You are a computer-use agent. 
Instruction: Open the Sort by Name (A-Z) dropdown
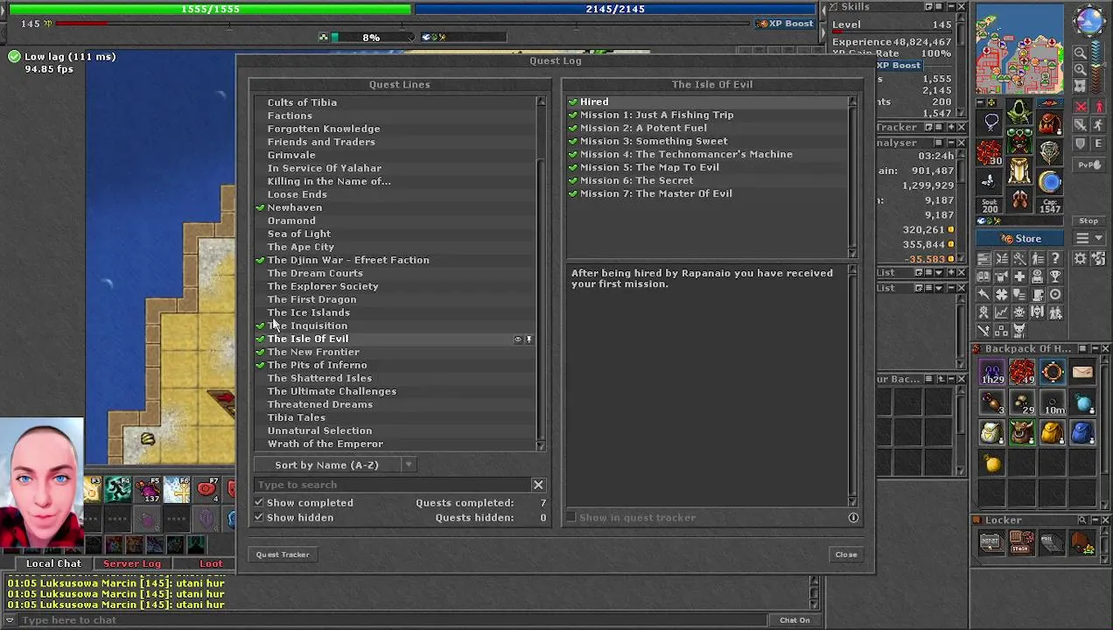335,465
